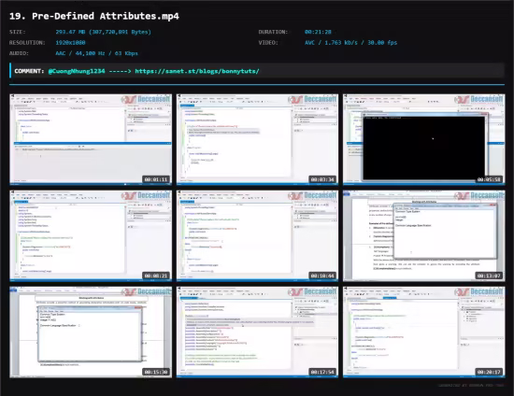This screenshot has width=514, height=396.
Task: Open the thumbnail stamped 00:05:58
Action: click(424, 139)
